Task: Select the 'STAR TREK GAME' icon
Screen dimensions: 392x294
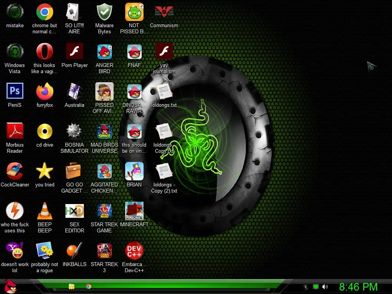Action: [x=105, y=211]
